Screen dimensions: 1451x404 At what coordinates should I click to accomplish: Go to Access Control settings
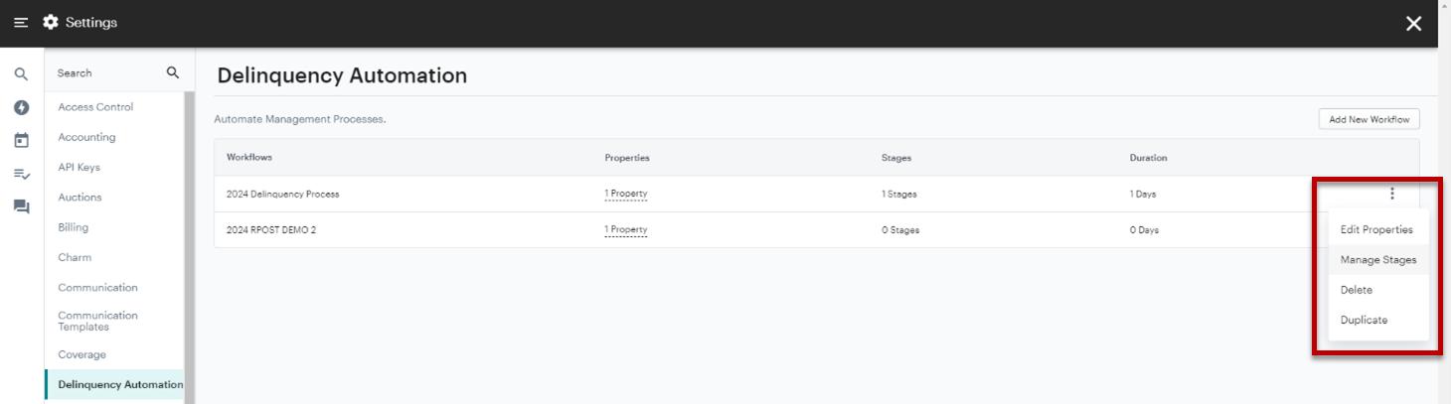[x=95, y=107]
